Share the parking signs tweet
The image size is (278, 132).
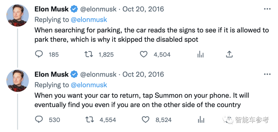tap(229, 54)
